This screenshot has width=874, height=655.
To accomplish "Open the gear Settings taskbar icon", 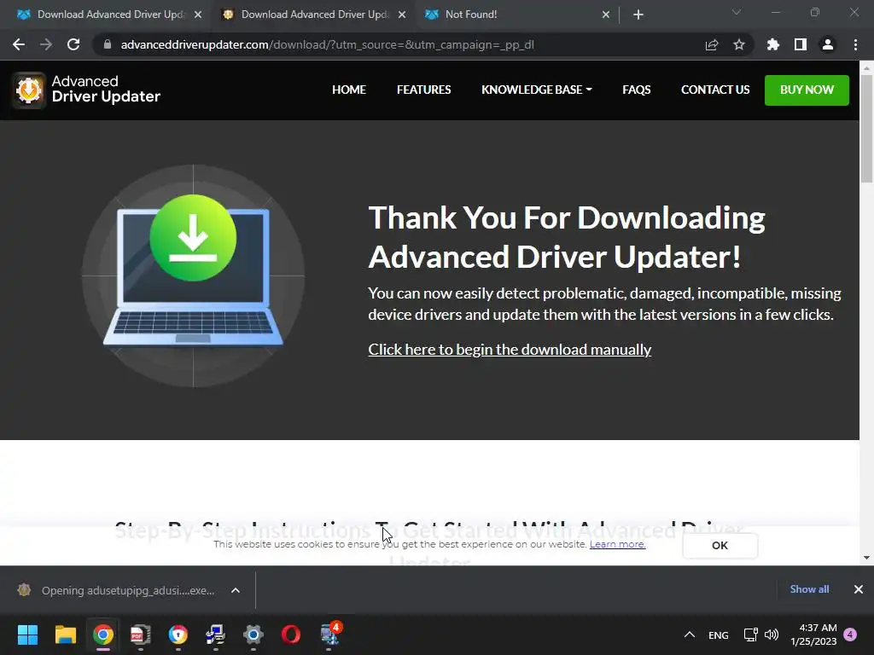I will click(x=253, y=635).
